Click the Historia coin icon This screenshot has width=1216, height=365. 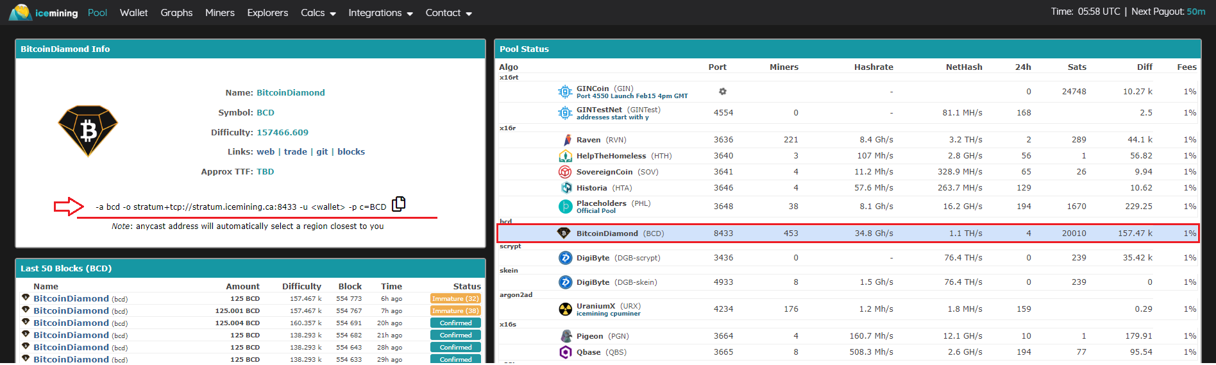tap(566, 188)
